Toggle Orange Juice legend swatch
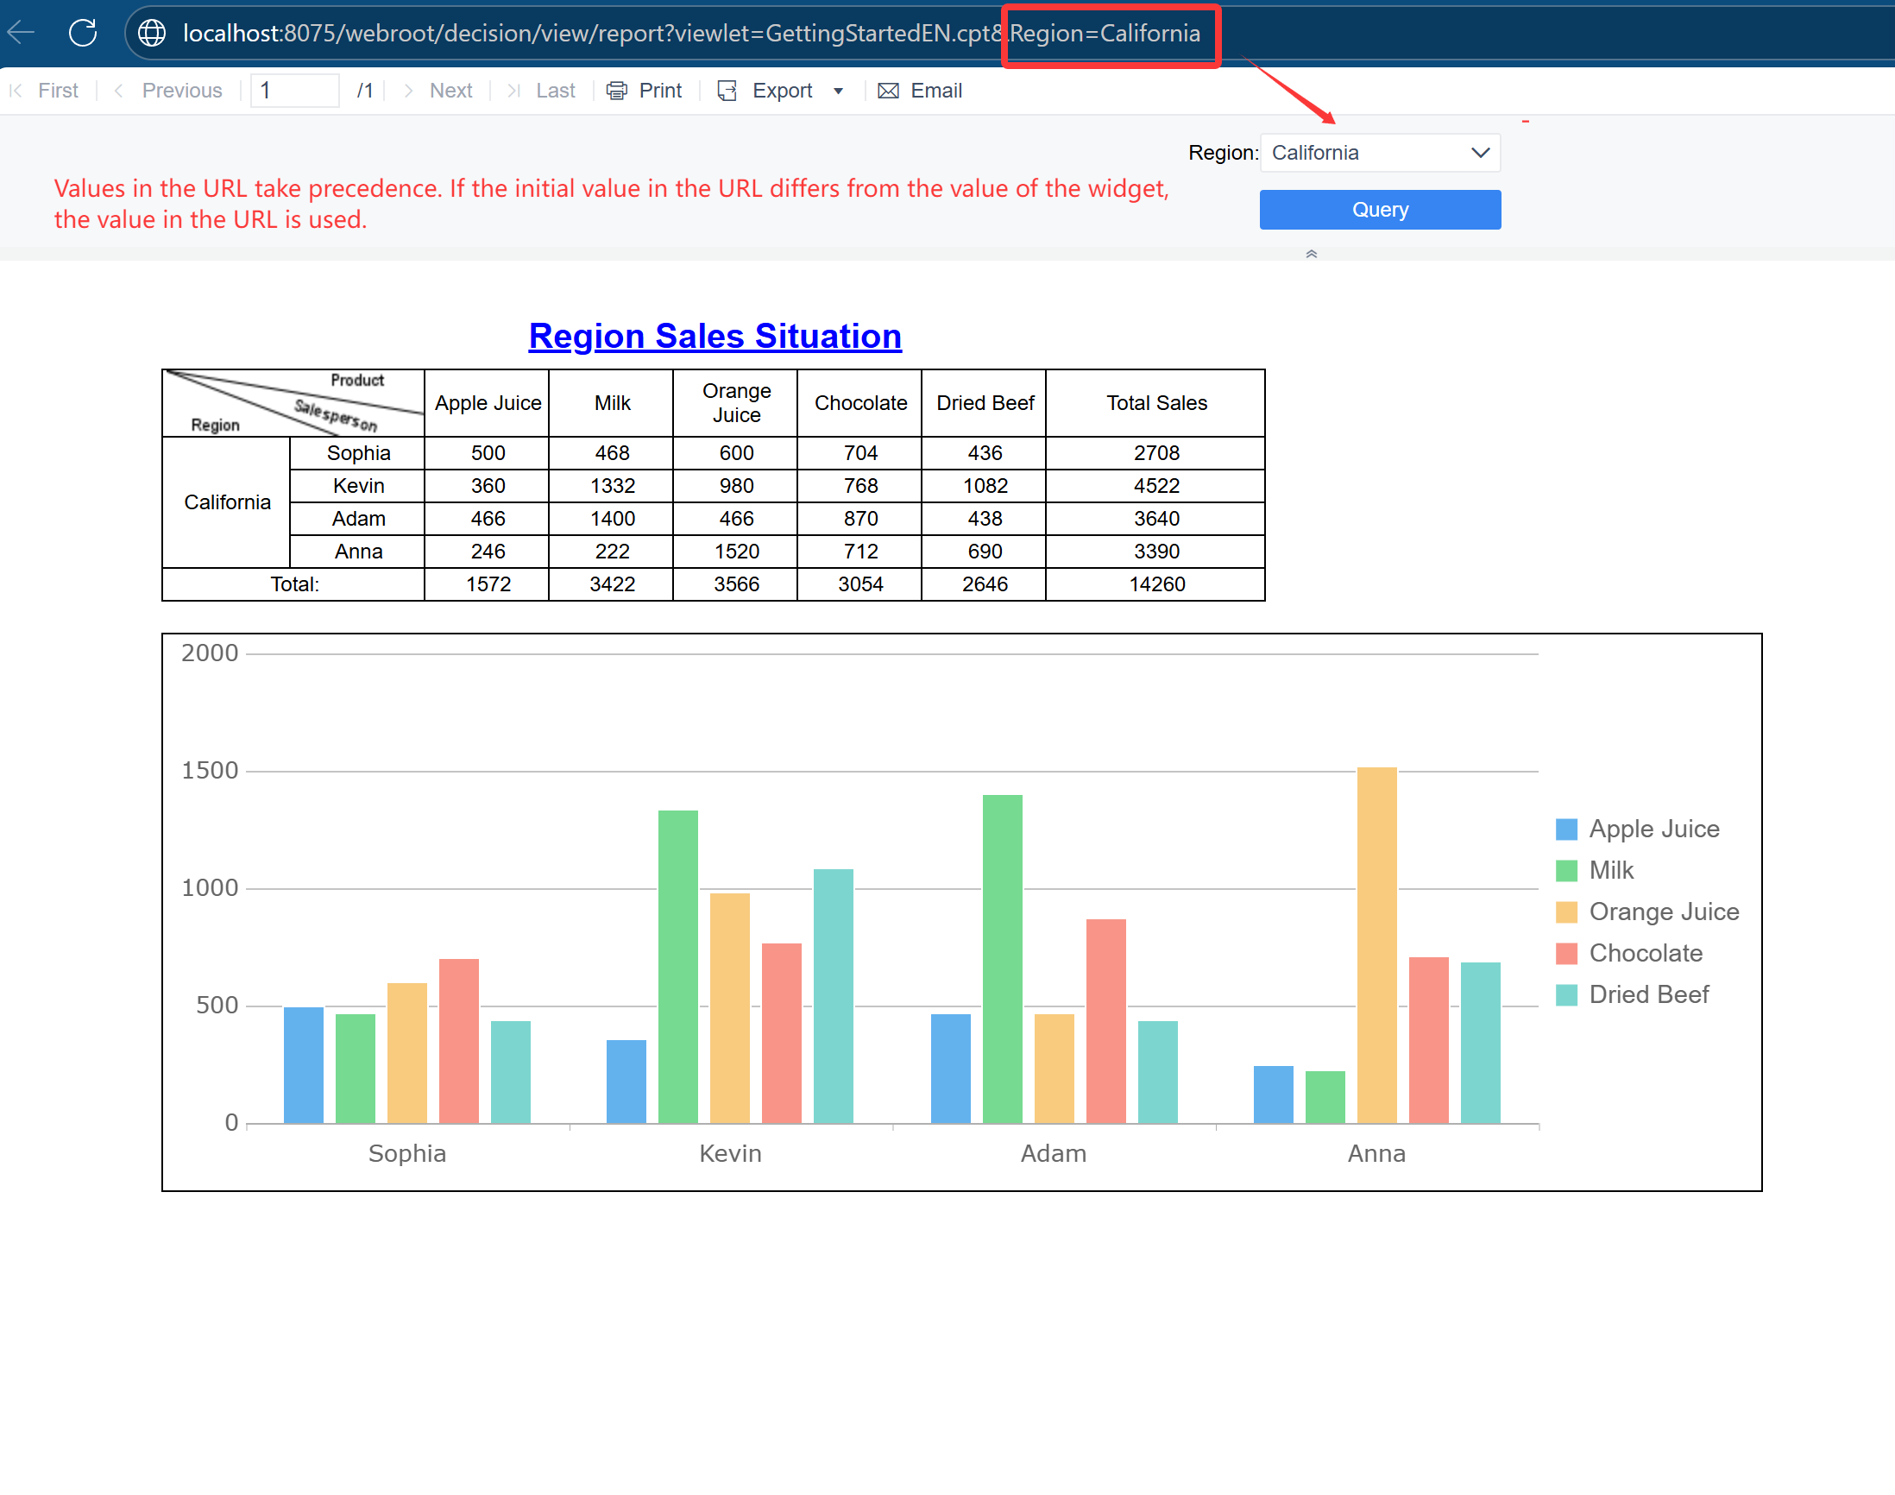Viewport: 1895px width, 1495px height. coord(1566,912)
